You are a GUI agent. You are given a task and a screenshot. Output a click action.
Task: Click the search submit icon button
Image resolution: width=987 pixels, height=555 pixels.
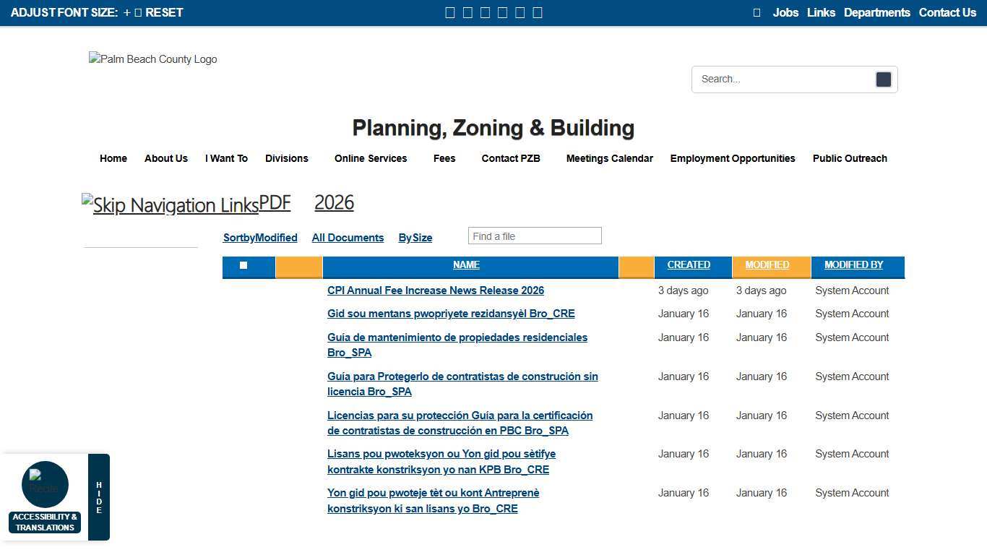pyautogui.click(x=883, y=79)
